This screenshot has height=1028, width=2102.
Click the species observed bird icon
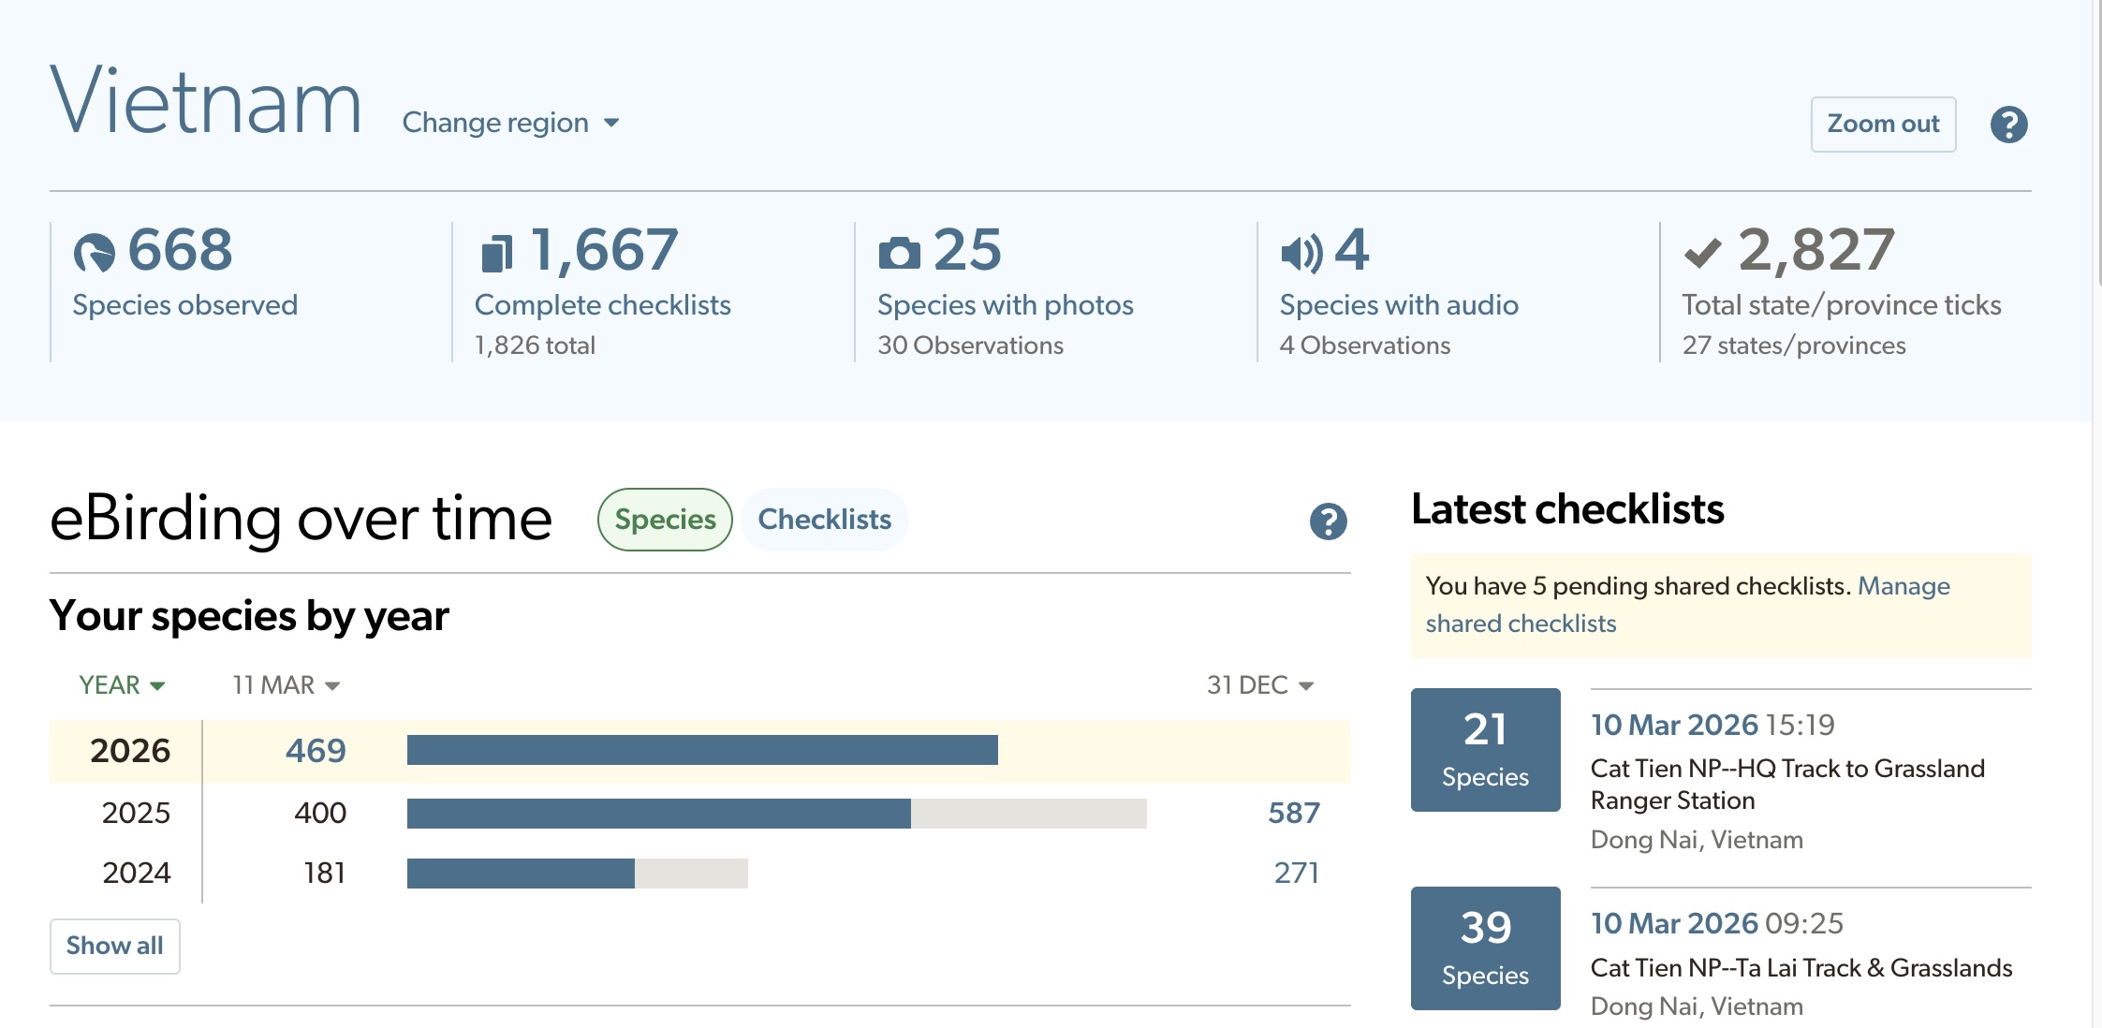click(x=94, y=252)
